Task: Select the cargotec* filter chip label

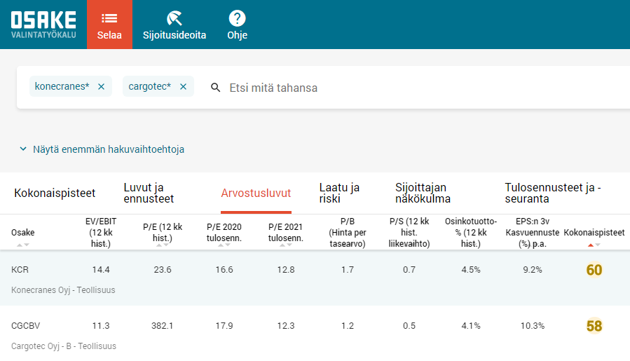Action: point(149,86)
